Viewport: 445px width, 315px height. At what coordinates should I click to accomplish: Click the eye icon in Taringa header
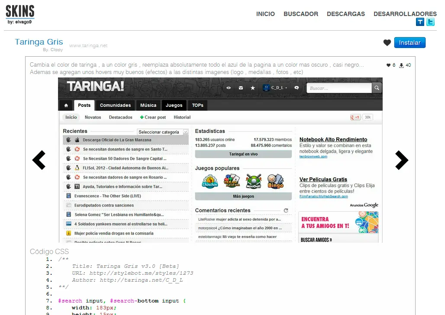click(x=229, y=88)
